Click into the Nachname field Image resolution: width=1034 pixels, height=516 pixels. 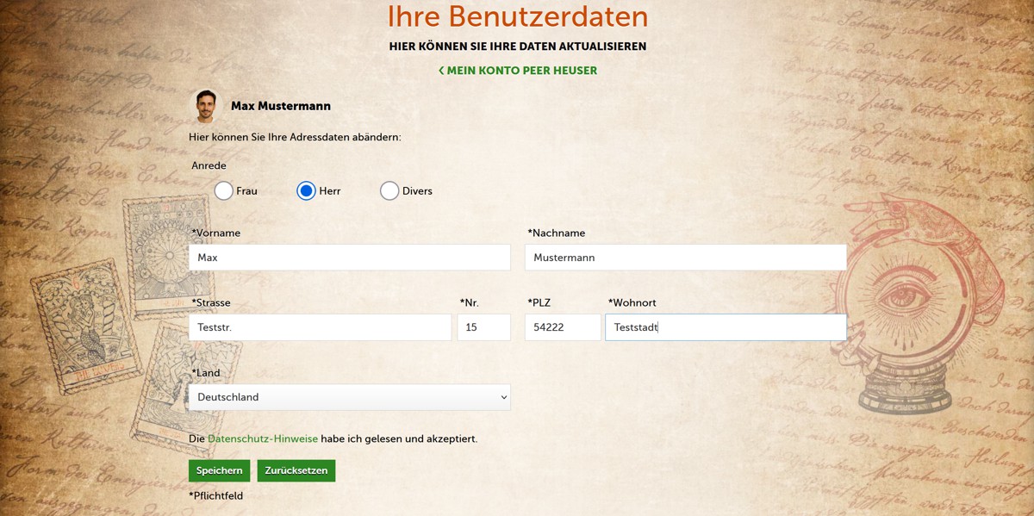tap(685, 257)
